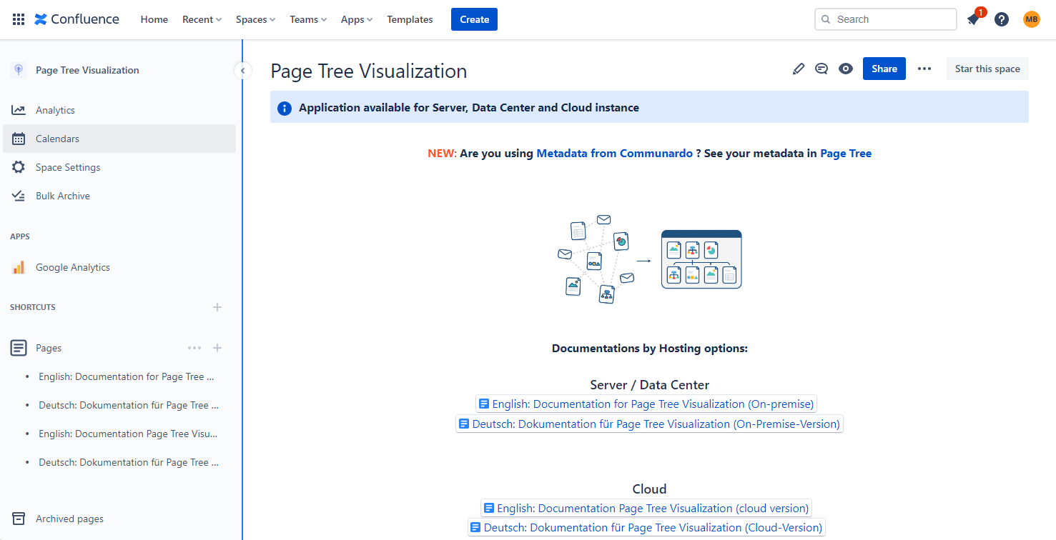This screenshot has width=1056, height=540.
Task: Expand the Teams dropdown menu
Action: point(308,19)
